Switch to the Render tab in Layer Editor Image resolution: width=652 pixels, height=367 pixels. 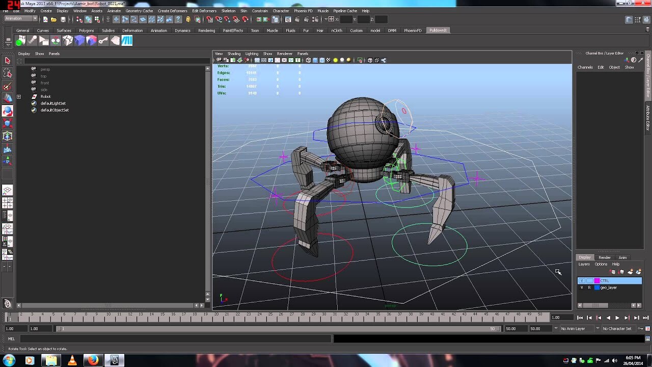pyautogui.click(x=605, y=257)
